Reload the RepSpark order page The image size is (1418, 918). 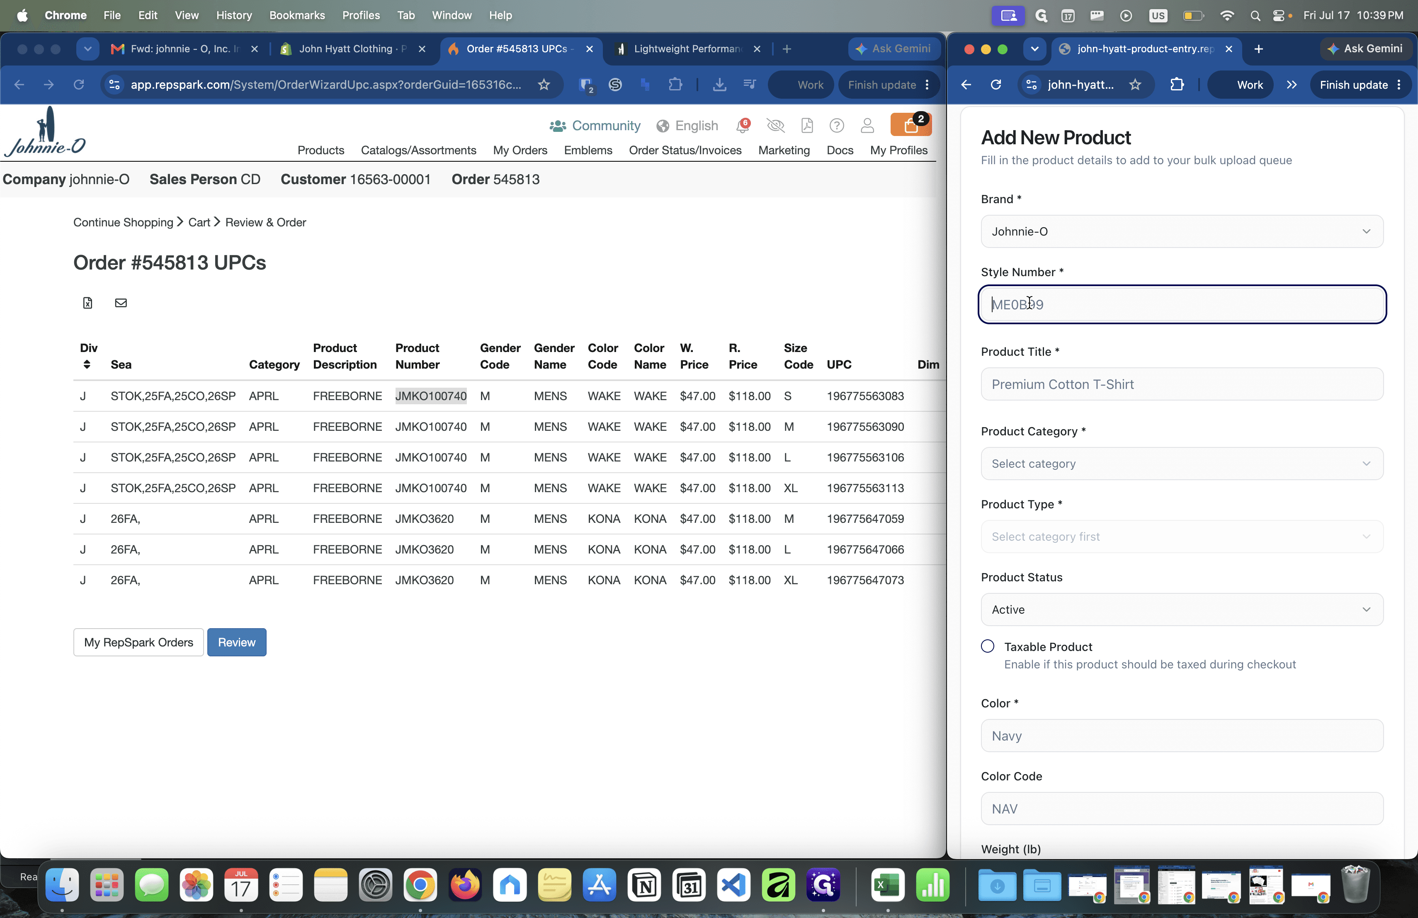pos(79,85)
